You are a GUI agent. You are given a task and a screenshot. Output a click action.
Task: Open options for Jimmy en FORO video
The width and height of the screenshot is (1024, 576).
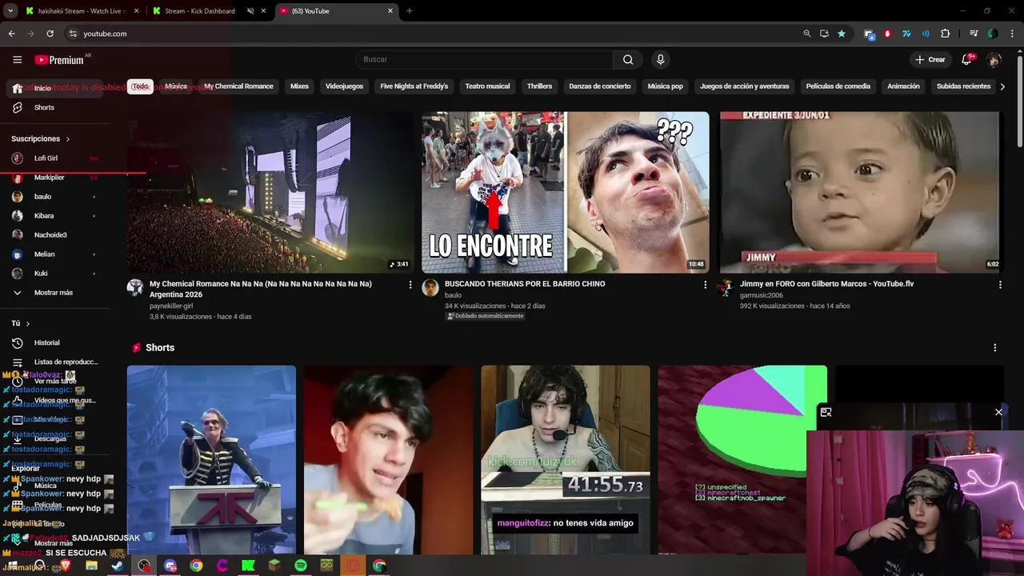pos(1000,285)
